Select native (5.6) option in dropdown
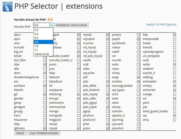 (43, 54)
